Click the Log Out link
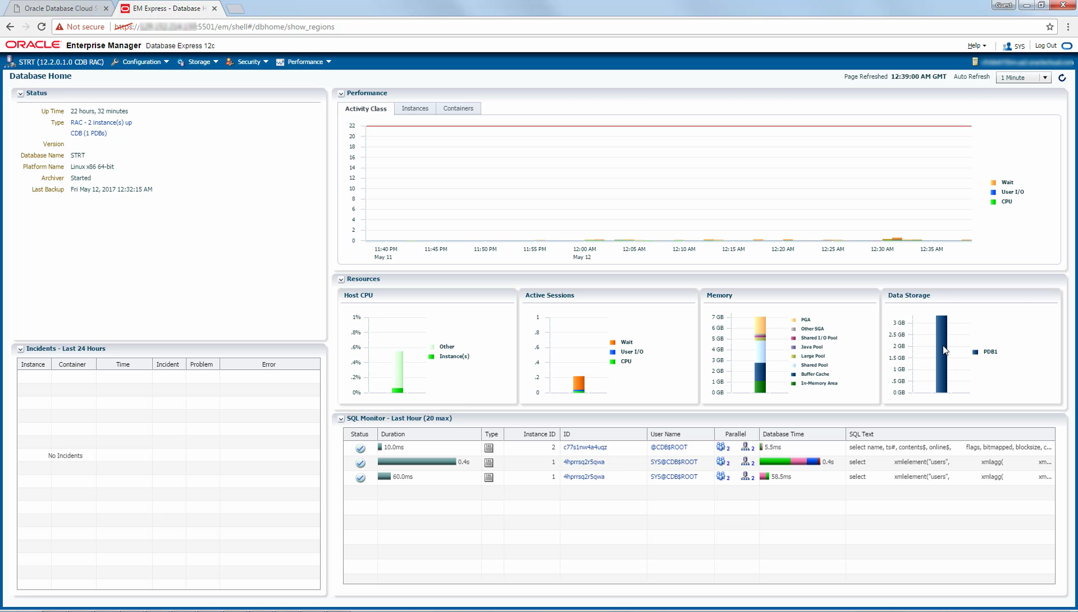The width and height of the screenshot is (1078, 612). point(1045,45)
